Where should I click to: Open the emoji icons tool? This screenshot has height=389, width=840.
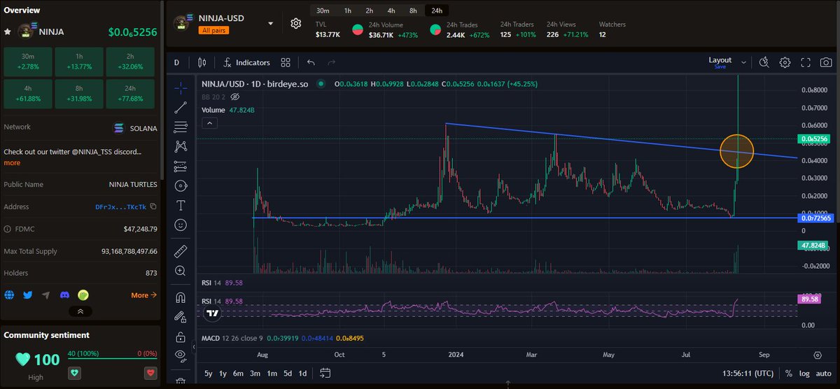[x=181, y=225]
